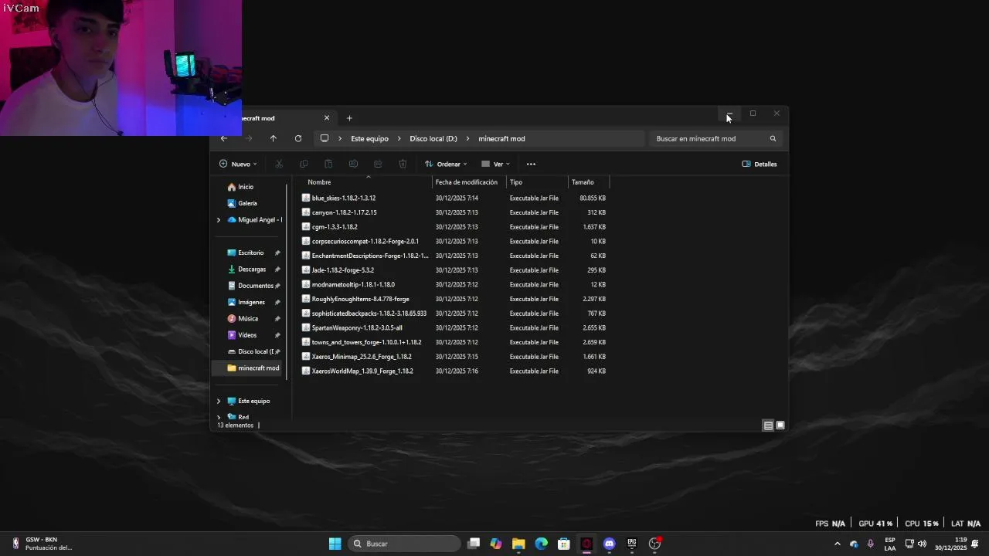Click the computer icon in address bar
989x556 pixels.
coord(325,139)
